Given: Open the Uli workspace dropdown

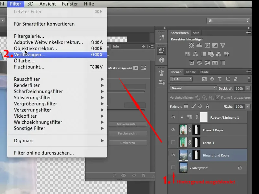Looking at the screenshot, I should 228,21.
